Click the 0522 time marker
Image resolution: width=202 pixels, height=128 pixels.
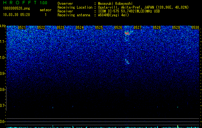pos(41,28)
